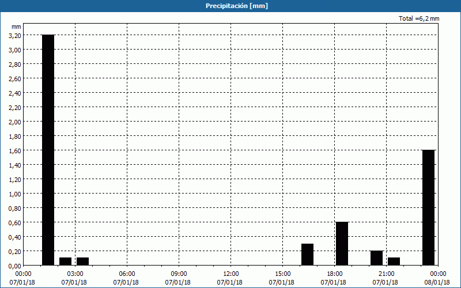Select the small 0,10 mm bar right after 21:00
The height and width of the screenshot is (288, 461).
394,262
